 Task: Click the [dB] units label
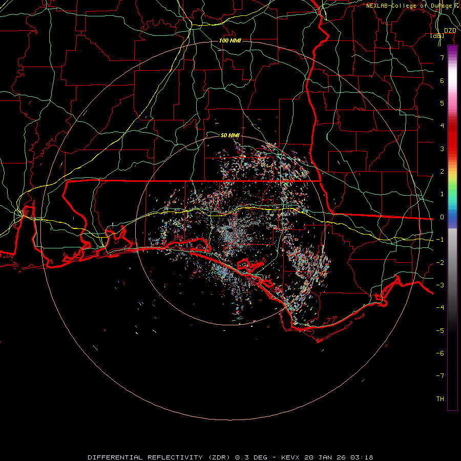point(437,35)
